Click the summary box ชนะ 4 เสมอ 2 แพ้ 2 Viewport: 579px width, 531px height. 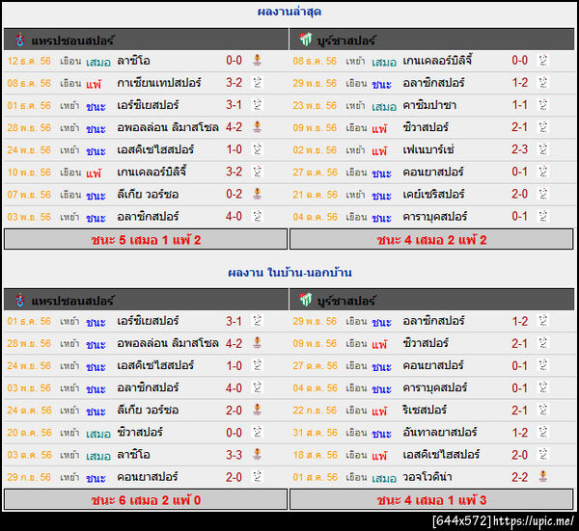[431, 240]
